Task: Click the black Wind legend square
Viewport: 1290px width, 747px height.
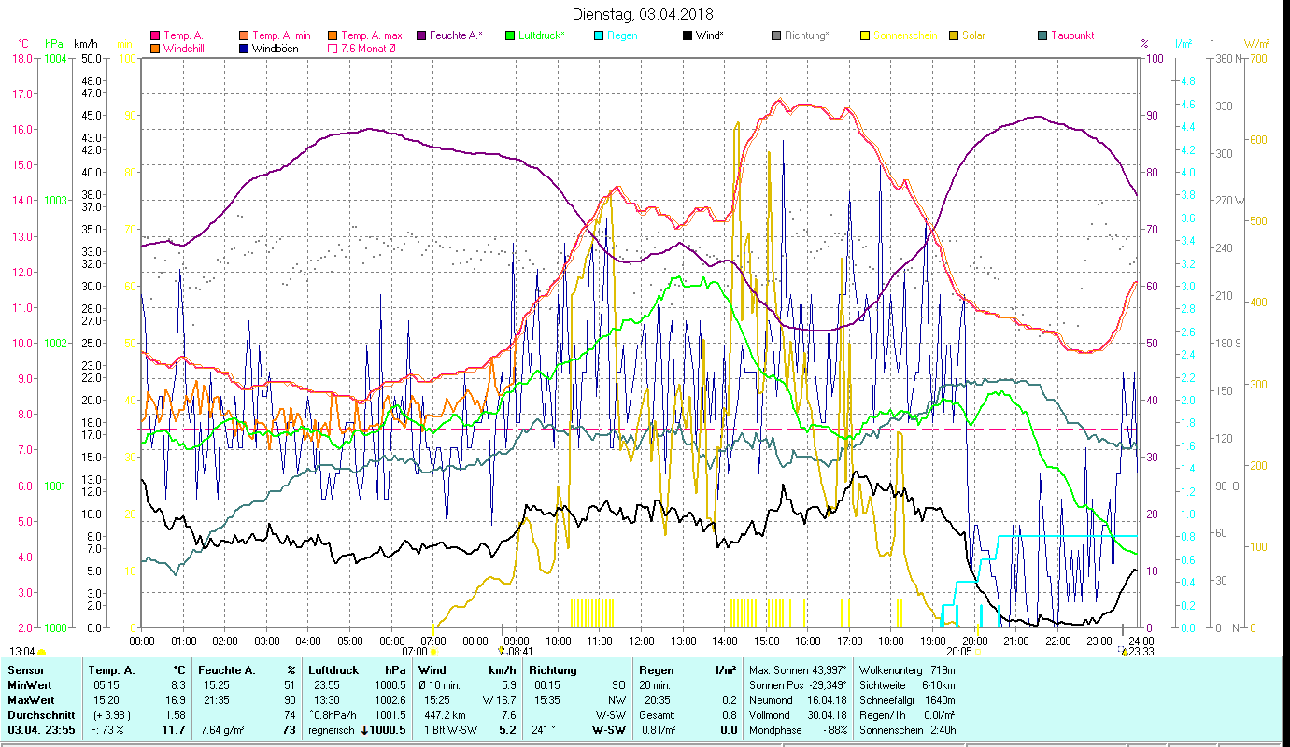Action: [x=688, y=36]
